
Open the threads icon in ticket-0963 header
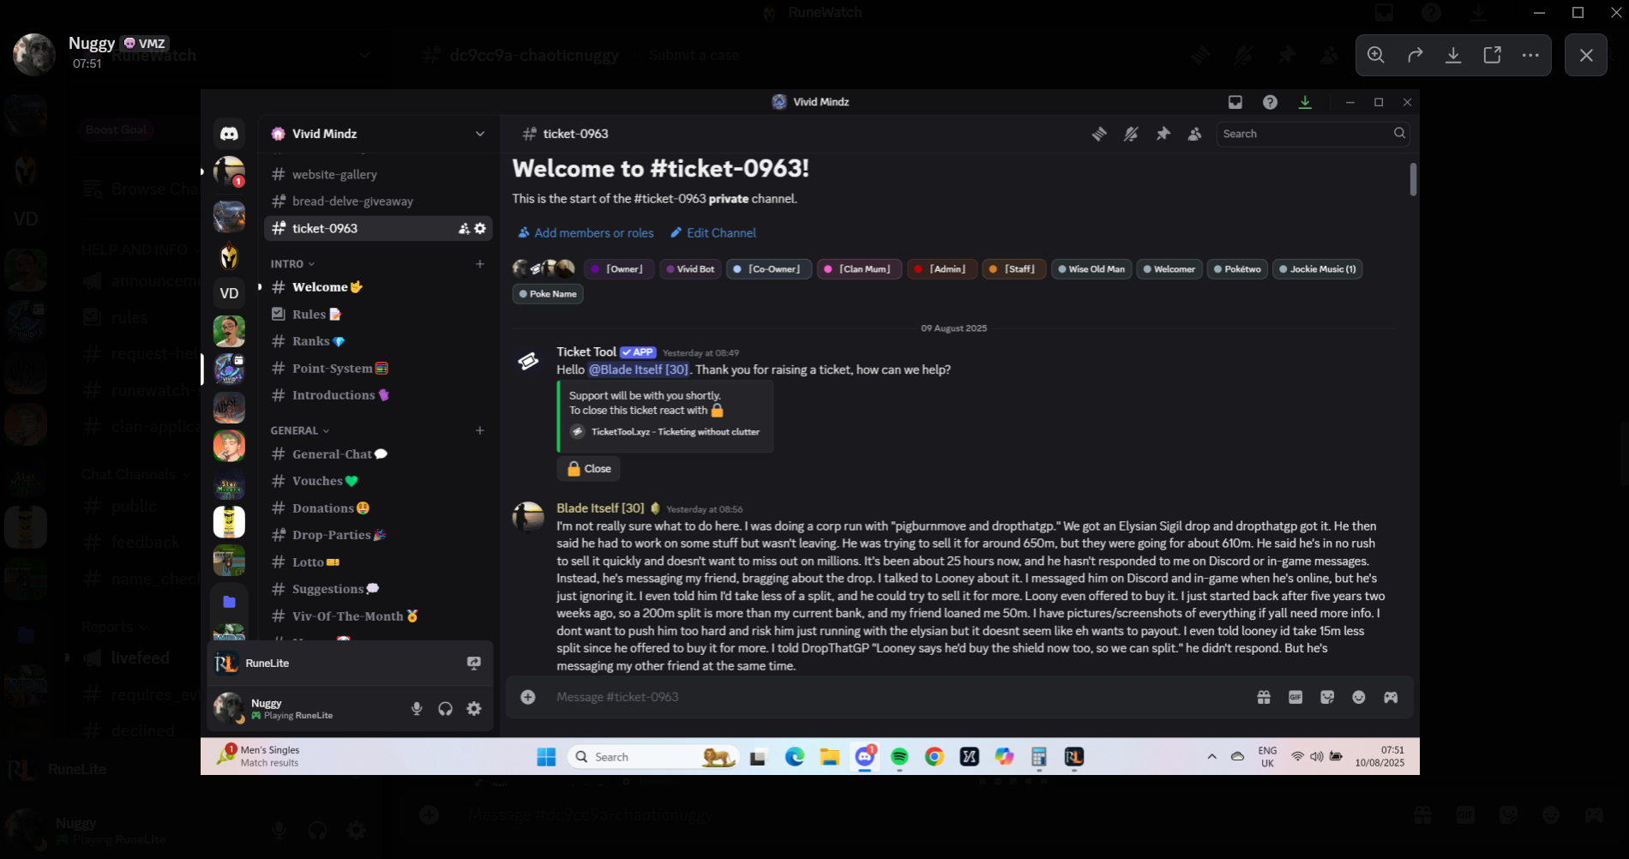click(1099, 134)
